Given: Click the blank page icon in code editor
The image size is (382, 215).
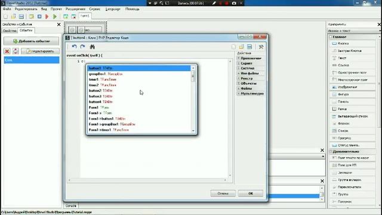Looking at the screenshot, I should (233, 47).
